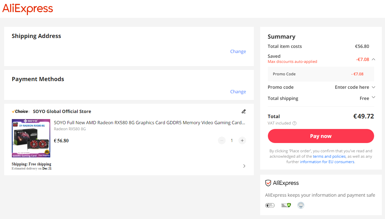Change the payment method

[238, 92]
